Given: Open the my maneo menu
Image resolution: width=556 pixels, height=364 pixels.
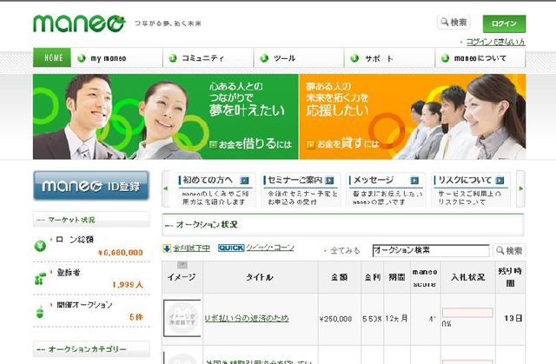Looking at the screenshot, I should [116, 58].
